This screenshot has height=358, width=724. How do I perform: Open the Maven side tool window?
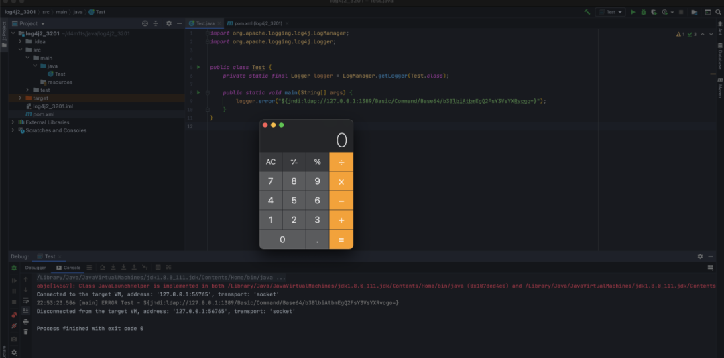click(720, 88)
